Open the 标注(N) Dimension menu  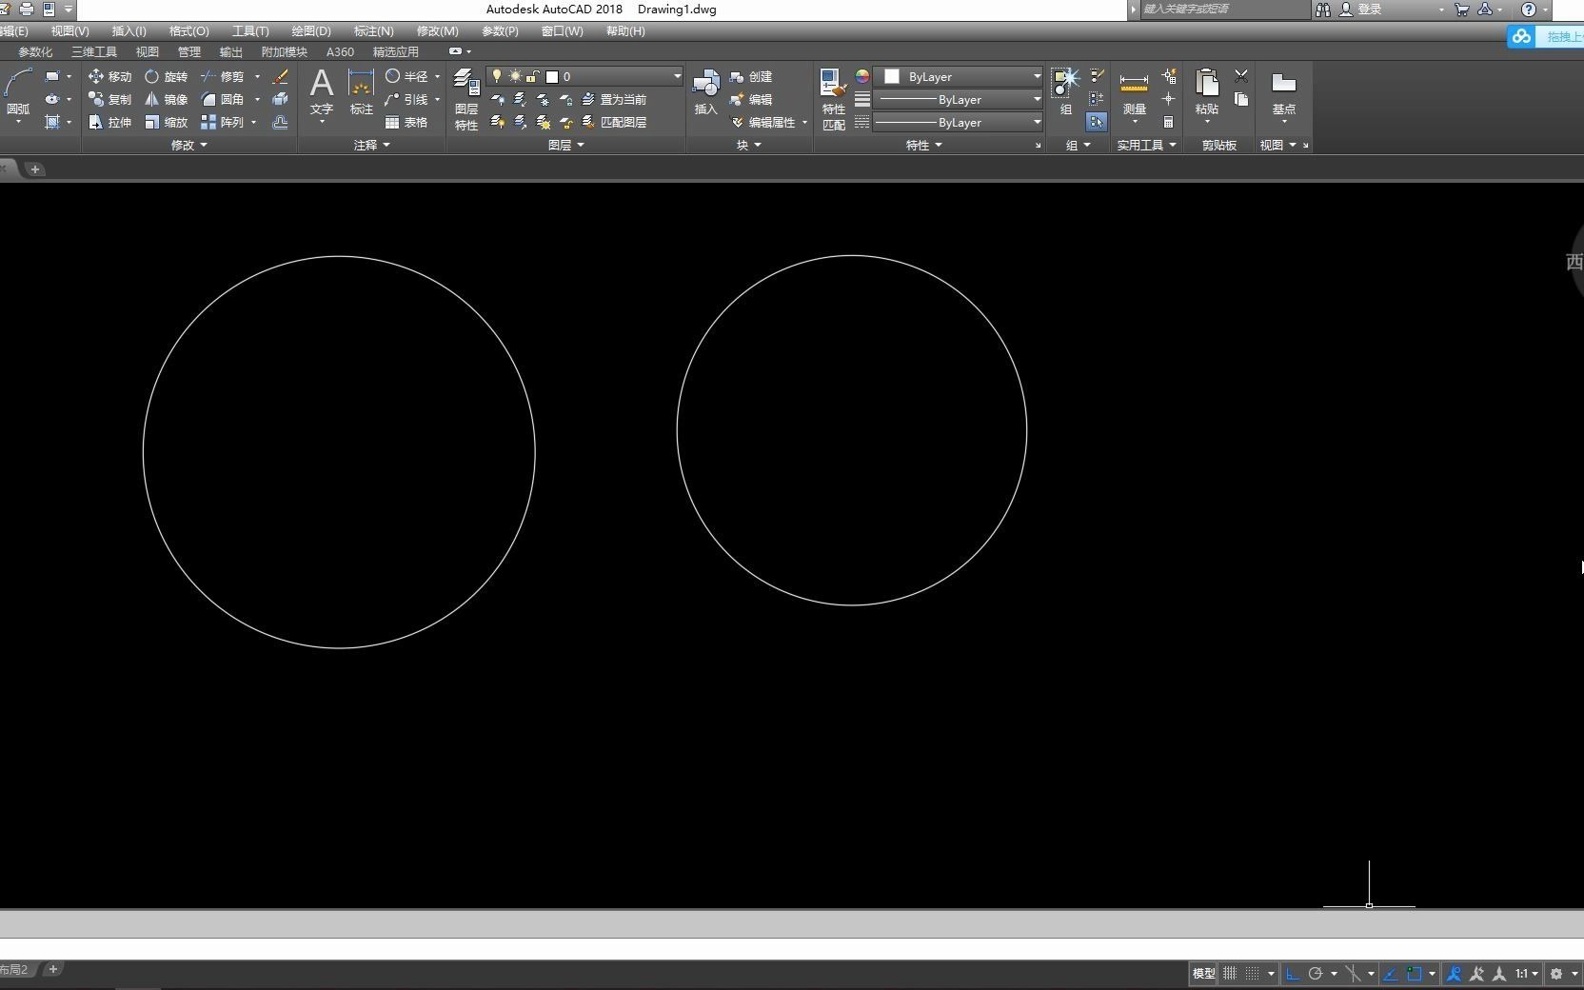pos(373,31)
